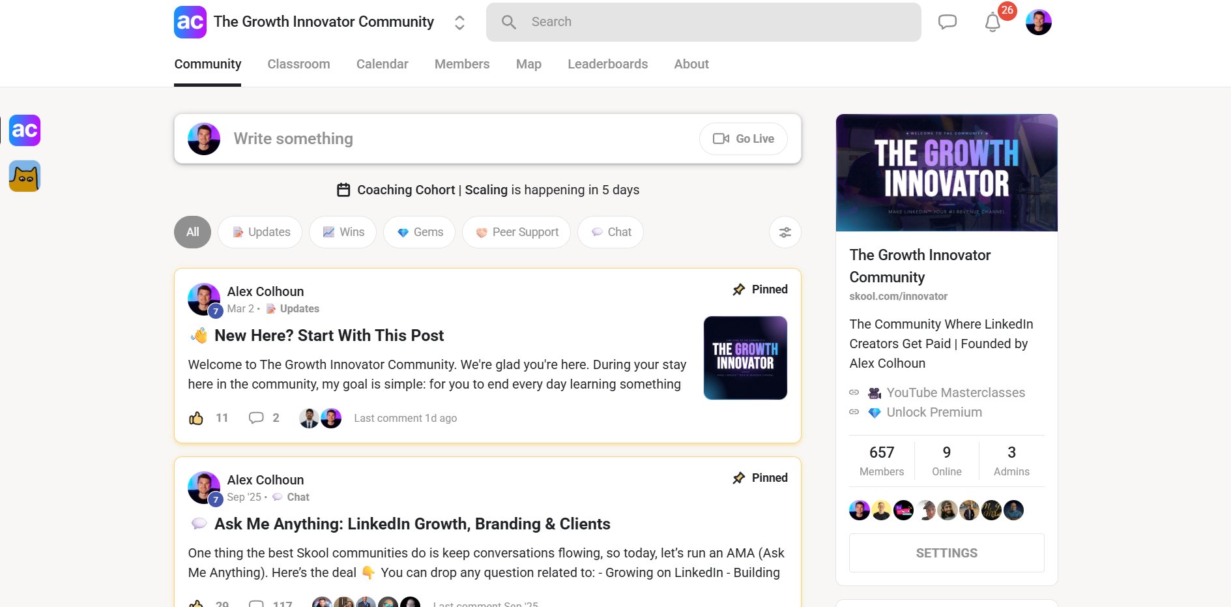The image size is (1231, 607).
Task: Select the cat community icon in left sidebar
Action: pos(24,175)
